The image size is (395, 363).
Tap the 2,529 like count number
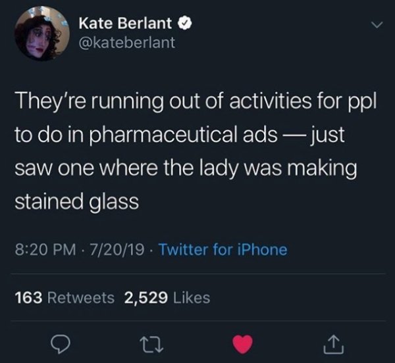(x=146, y=298)
